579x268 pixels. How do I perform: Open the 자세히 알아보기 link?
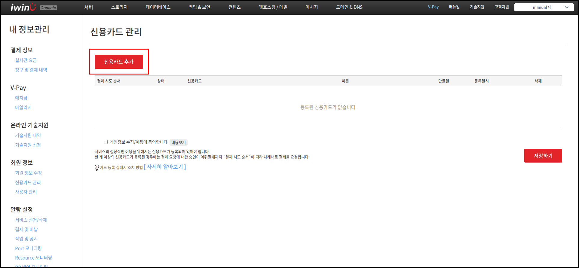click(165, 167)
